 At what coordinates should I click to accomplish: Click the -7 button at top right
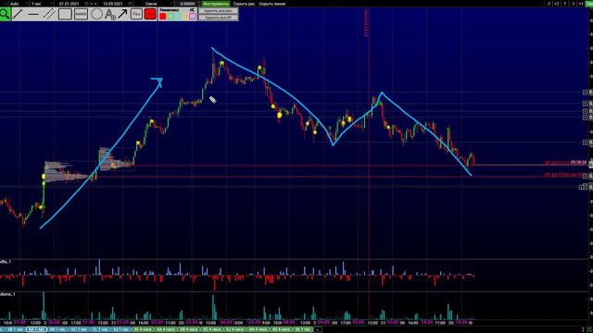click(x=549, y=4)
